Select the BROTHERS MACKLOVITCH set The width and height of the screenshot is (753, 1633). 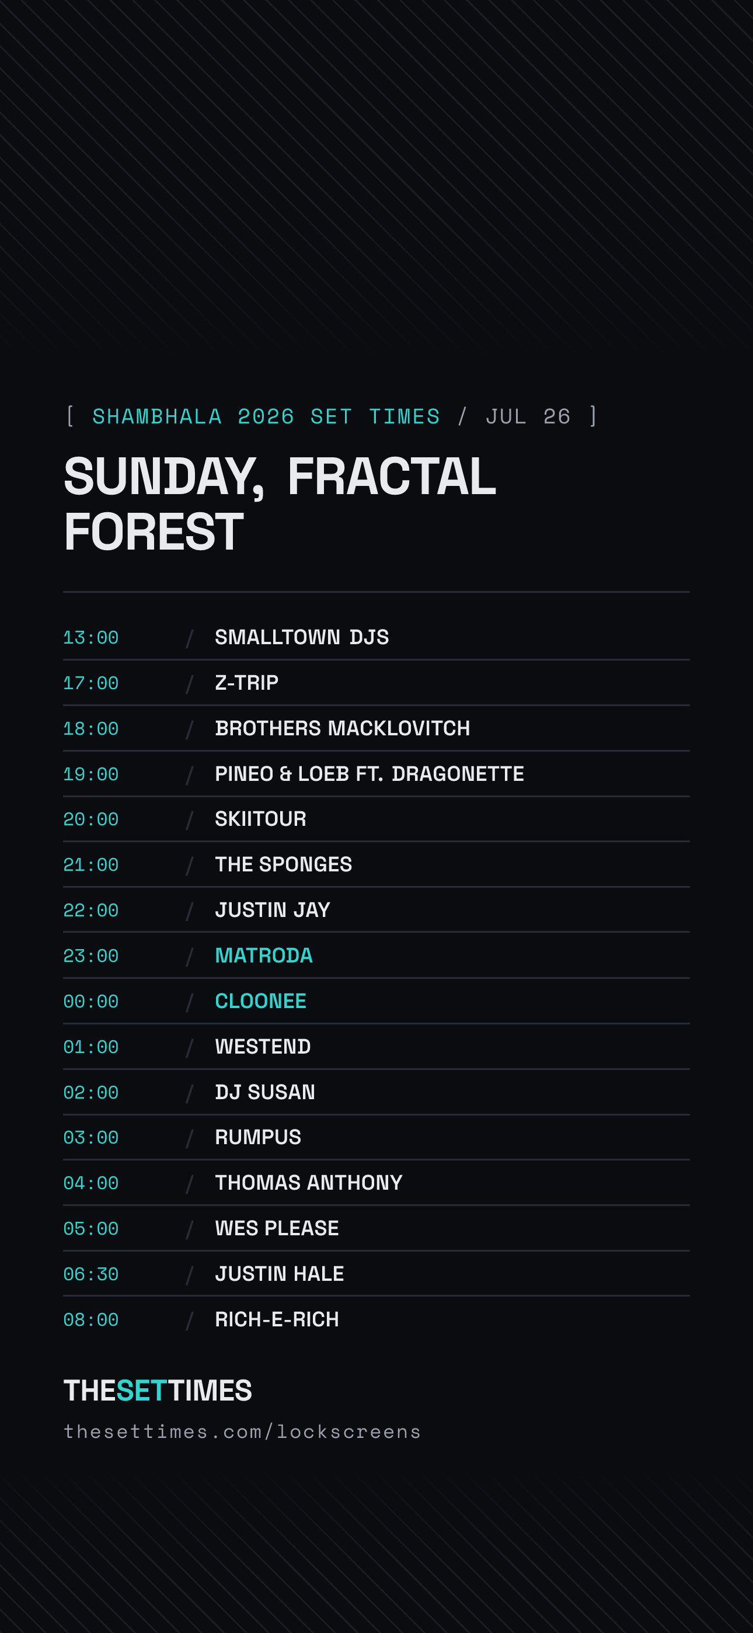click(x=376, y=728)
